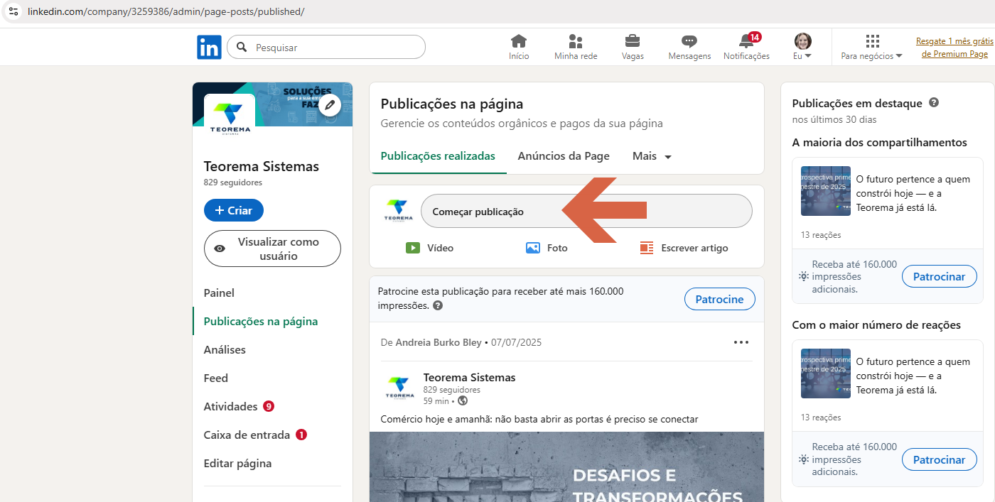Click the globe visibility icon on post

click(463, 400)
